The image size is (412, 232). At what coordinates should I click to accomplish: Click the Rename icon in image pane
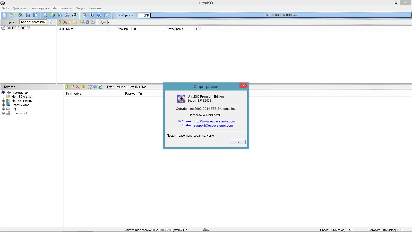pyautogui.click(x=75, y=22)
